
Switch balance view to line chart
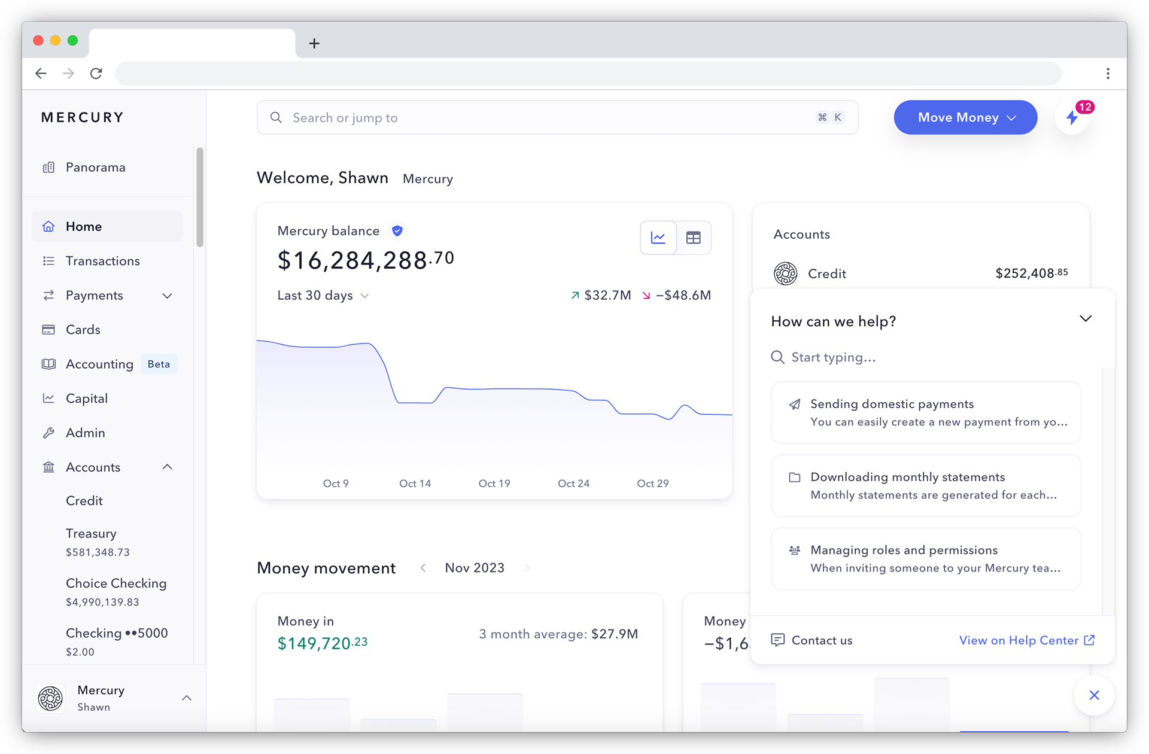click(x=658, y=238)
